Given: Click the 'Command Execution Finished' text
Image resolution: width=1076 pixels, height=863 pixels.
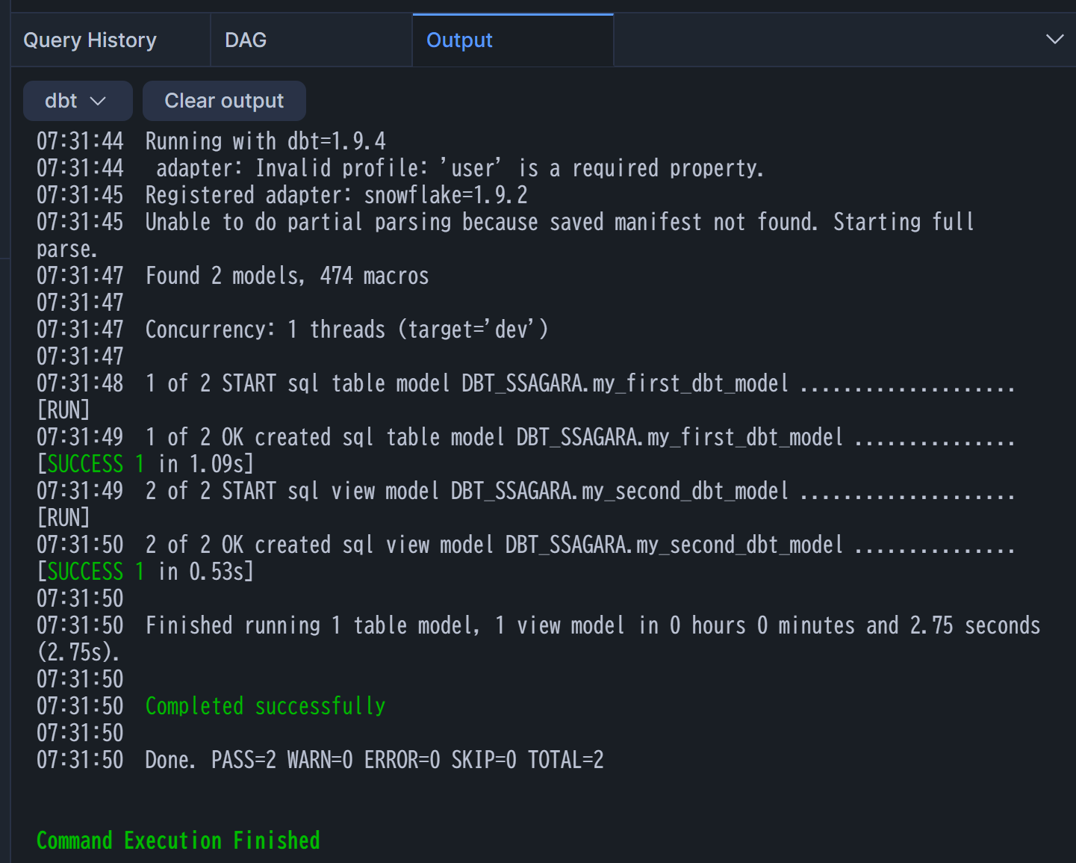Looking at the screenshot, I should click(178, 841).
